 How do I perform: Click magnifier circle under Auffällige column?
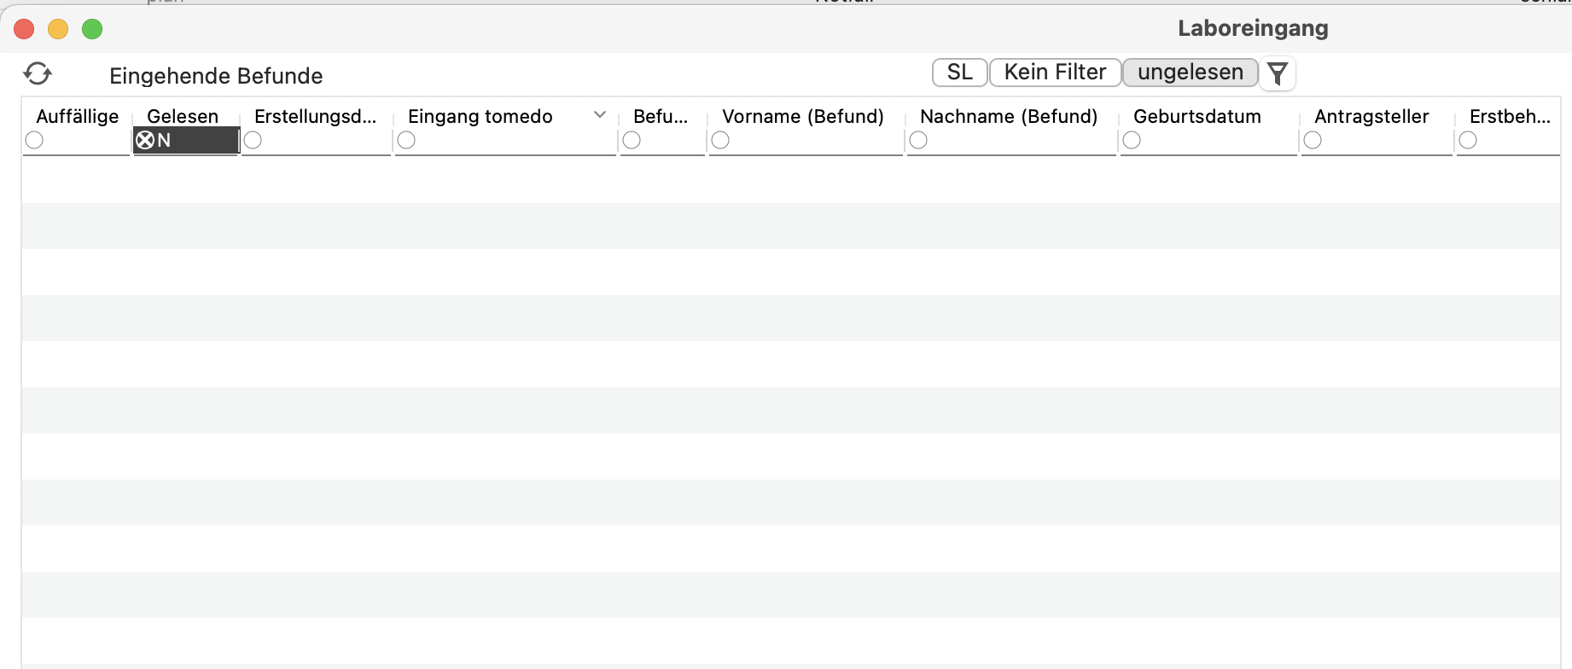pos(34,140)
